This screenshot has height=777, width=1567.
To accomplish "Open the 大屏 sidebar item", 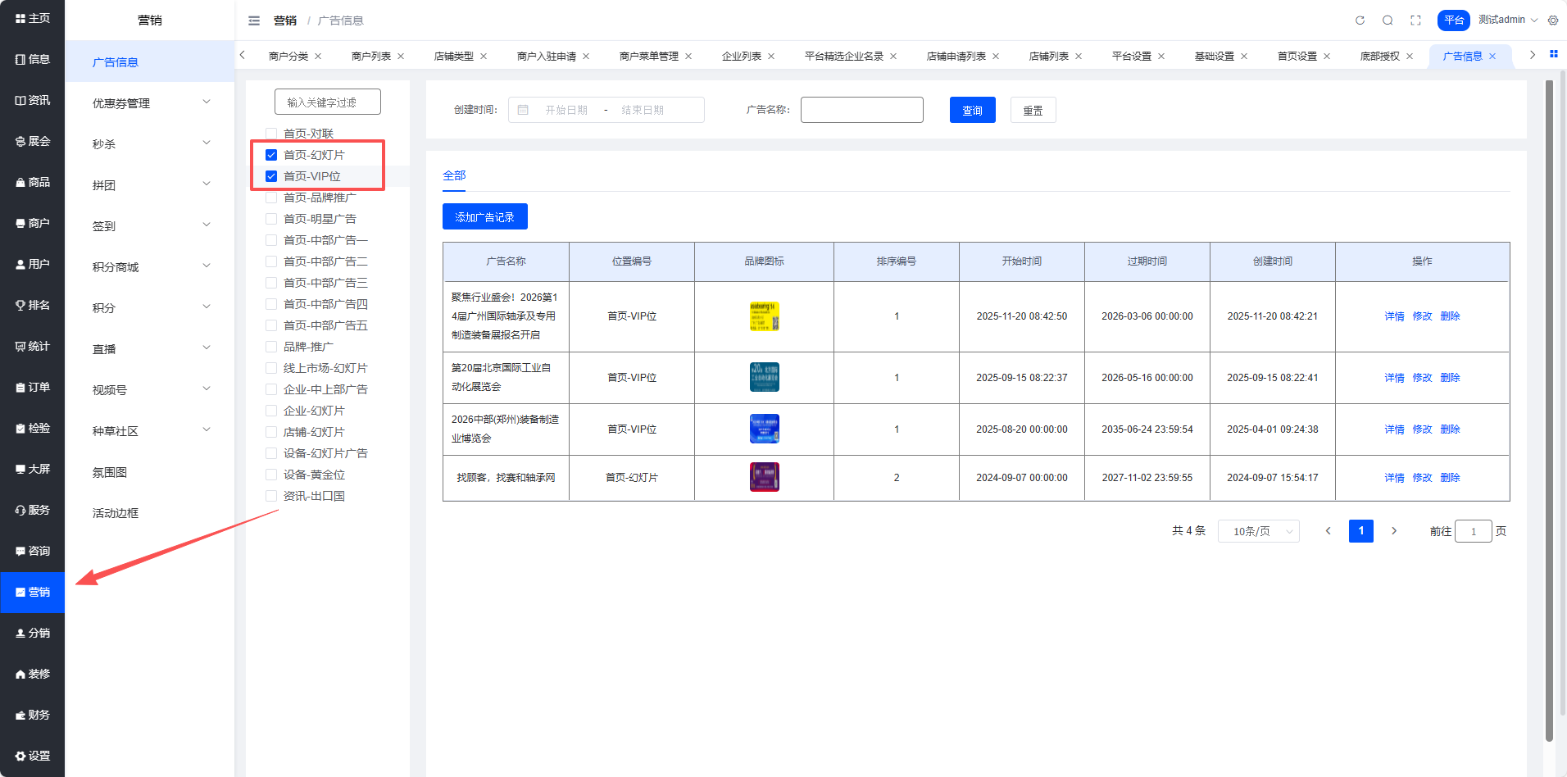I will [x=33, y=469].
